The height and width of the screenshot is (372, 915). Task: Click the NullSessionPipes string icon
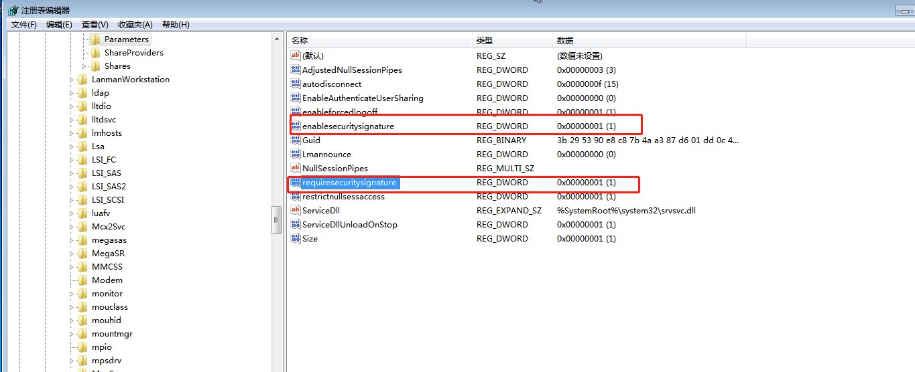pos(296,168)
